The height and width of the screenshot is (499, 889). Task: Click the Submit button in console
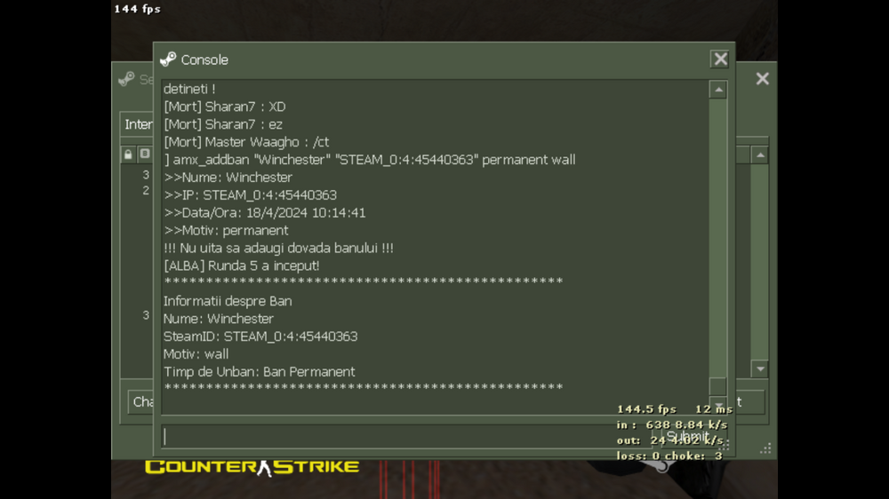(x=687, y=436)
